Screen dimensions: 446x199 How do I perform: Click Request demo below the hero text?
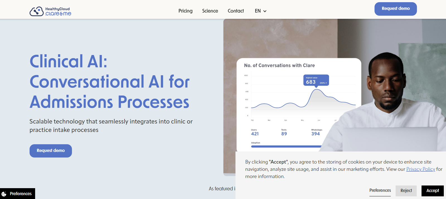(x=51, y=151)
